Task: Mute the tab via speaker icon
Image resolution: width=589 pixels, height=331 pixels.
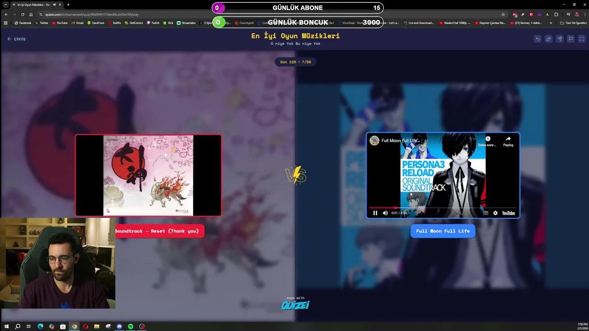Action: point(54,5)
